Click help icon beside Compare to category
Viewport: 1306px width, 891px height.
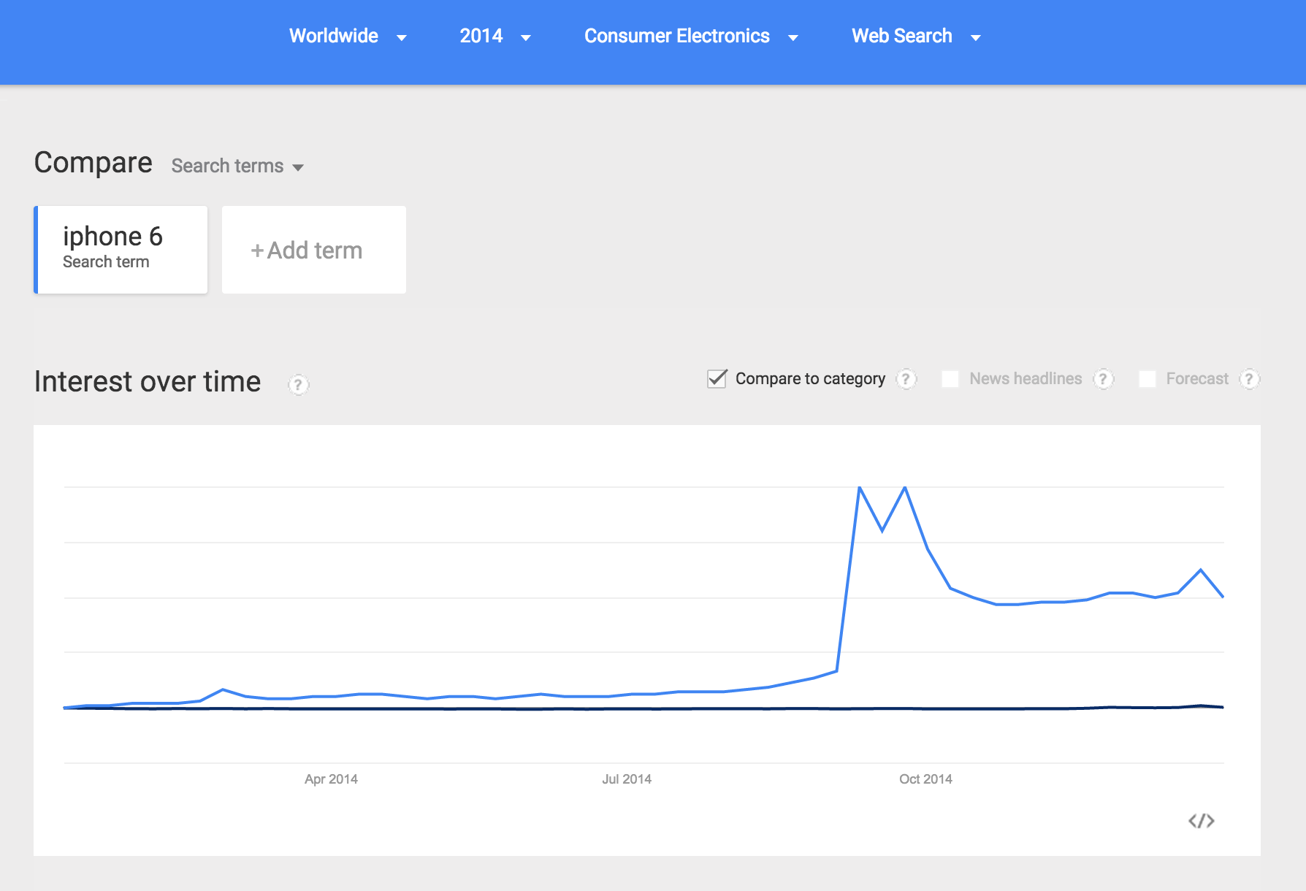tap(906, 379)
